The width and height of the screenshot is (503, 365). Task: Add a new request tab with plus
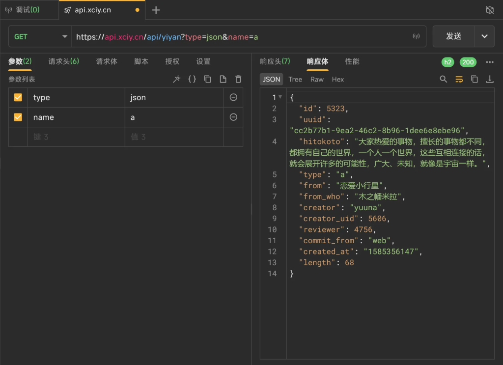[x=156, y=10]
